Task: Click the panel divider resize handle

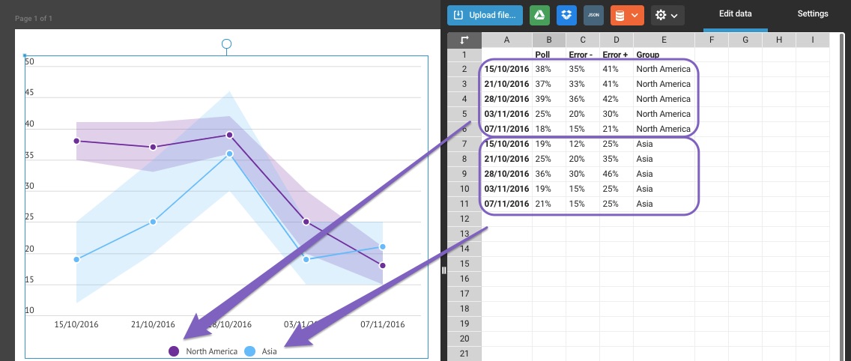Action: click(x=443, y=270)
